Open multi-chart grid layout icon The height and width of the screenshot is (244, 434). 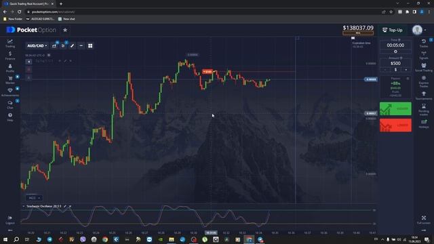pos(90,45)
